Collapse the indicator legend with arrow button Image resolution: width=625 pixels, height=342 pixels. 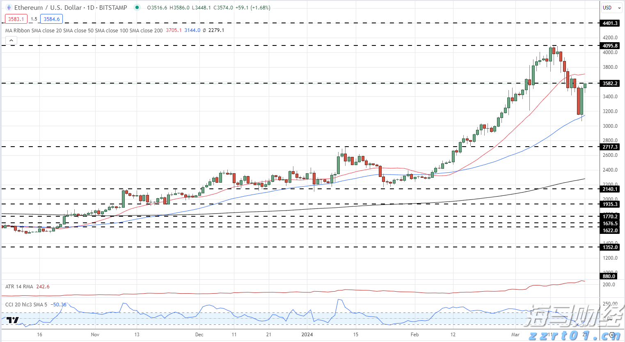(11, 41)
